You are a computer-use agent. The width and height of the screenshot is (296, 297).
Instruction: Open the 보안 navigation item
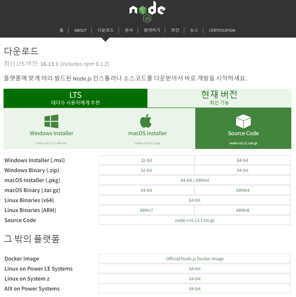click(175, 30)
